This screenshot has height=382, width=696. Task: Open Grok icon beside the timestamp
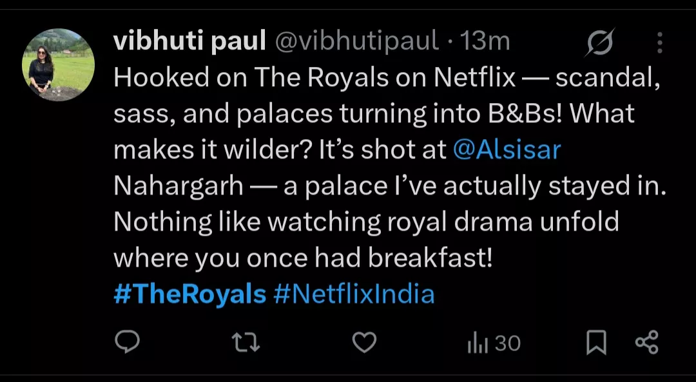click(x=600, y=43)
